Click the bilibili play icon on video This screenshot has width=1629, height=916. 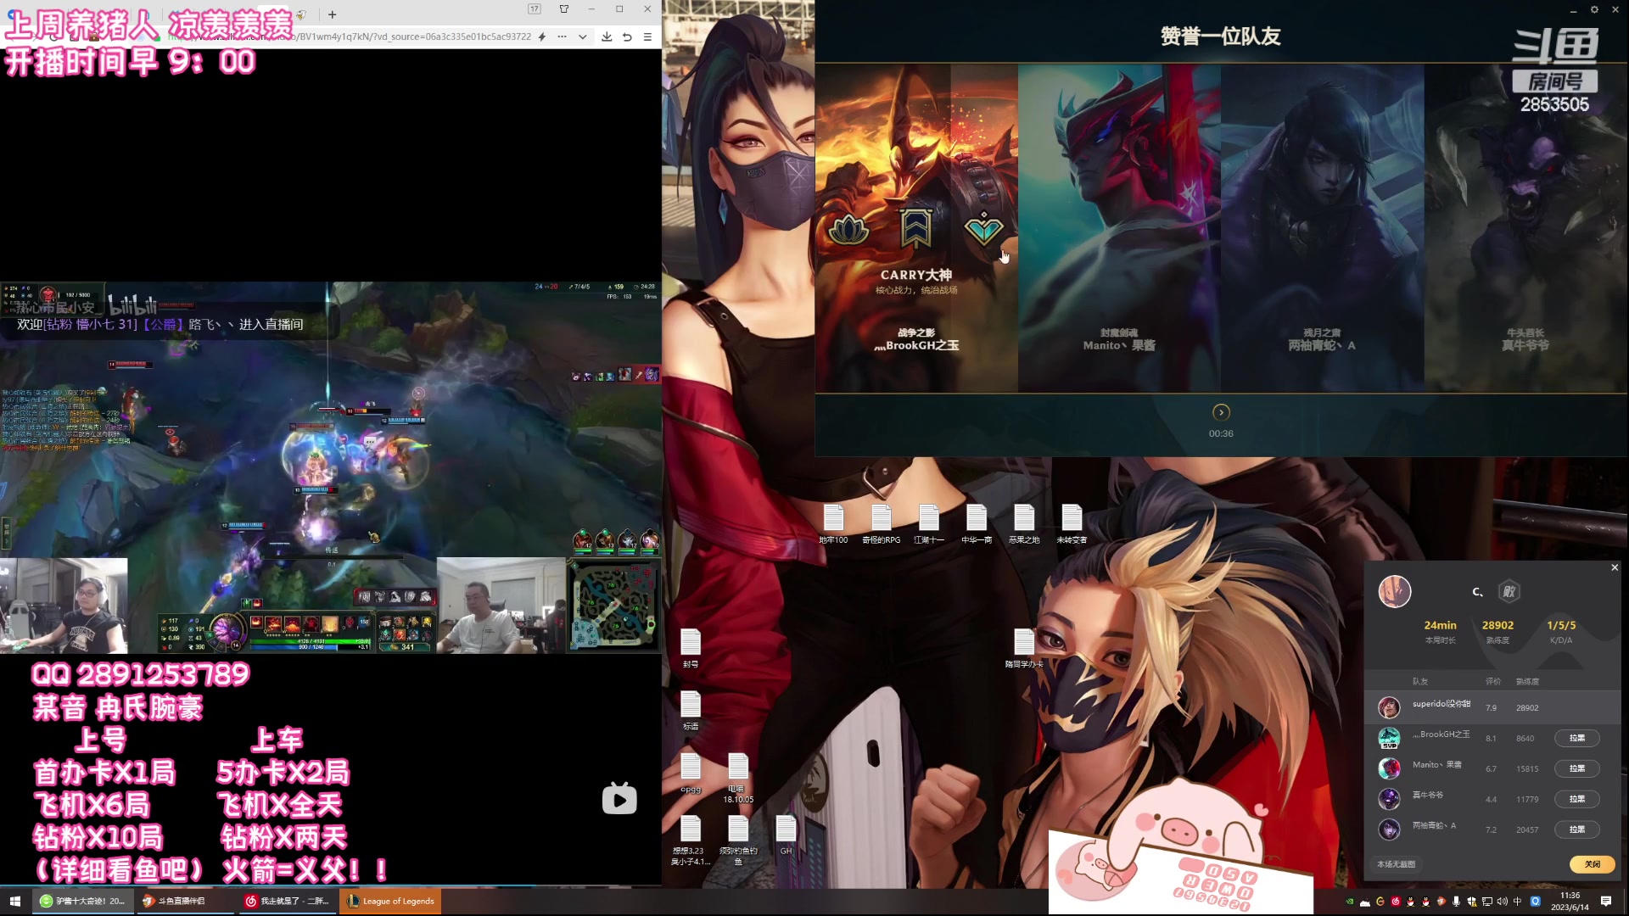pos(619,799)
